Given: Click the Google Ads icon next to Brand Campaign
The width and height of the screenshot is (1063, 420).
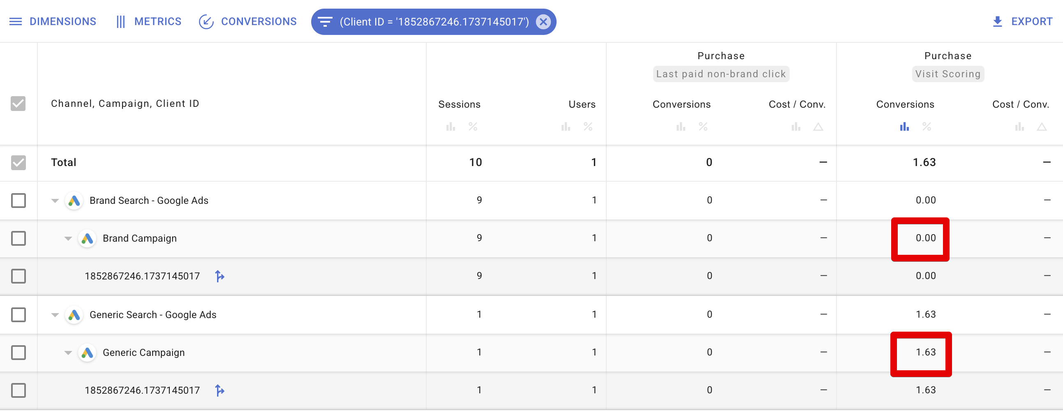Looking at the screenshot, I should (88, 238).
